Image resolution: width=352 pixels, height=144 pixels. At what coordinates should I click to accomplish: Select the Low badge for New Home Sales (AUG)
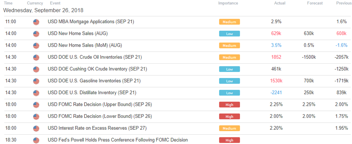click(x=230, y=34)
